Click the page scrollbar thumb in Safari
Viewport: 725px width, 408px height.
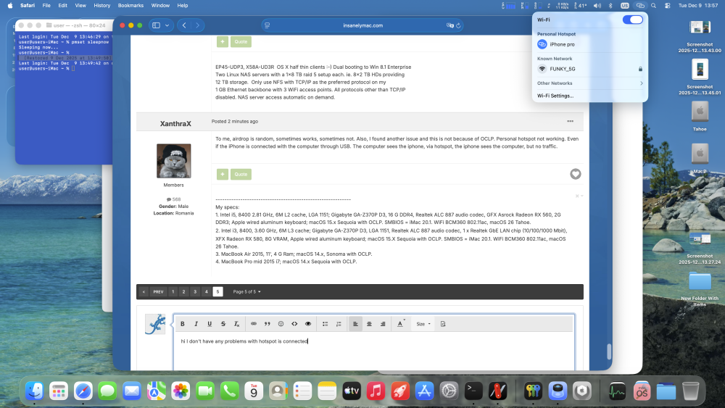coord(609,351)
